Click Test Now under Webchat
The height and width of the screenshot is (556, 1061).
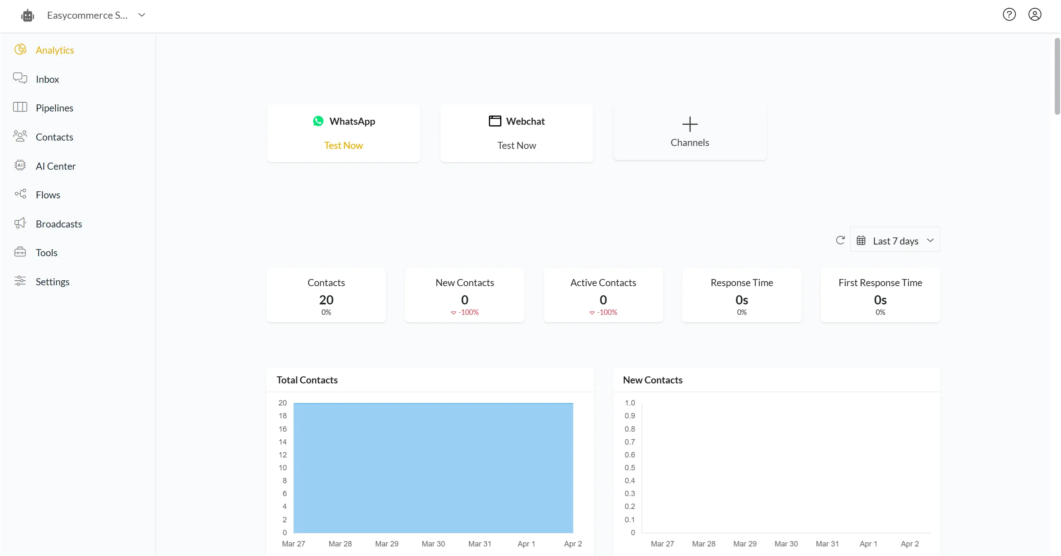point(516,145)
